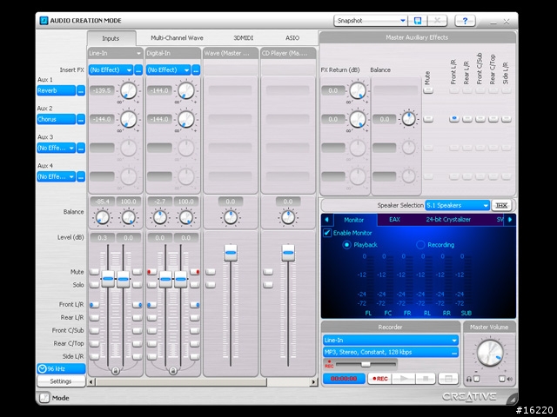Open help with the question mark button
Screen dimensions: 557x417
(x=465, y=21)
